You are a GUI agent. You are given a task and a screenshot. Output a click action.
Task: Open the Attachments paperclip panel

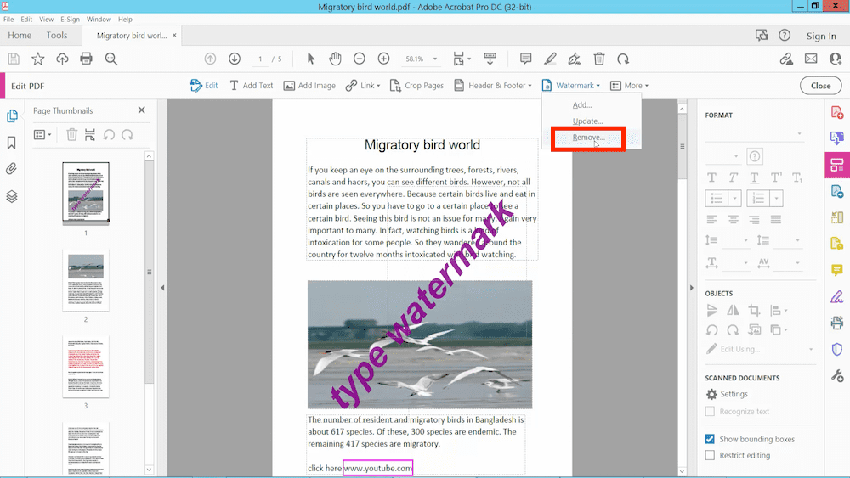point(12,169)
